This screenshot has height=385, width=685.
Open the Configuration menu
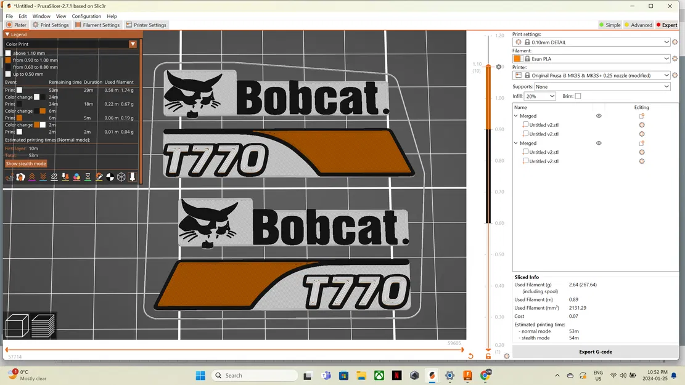coord(86,16)
